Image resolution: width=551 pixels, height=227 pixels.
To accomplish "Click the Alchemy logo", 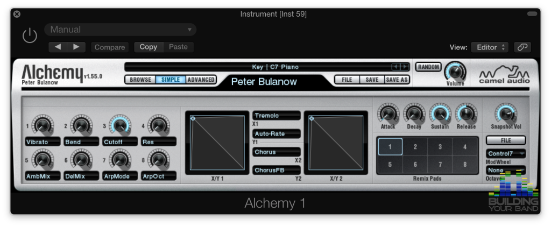I will click(53, 73).
